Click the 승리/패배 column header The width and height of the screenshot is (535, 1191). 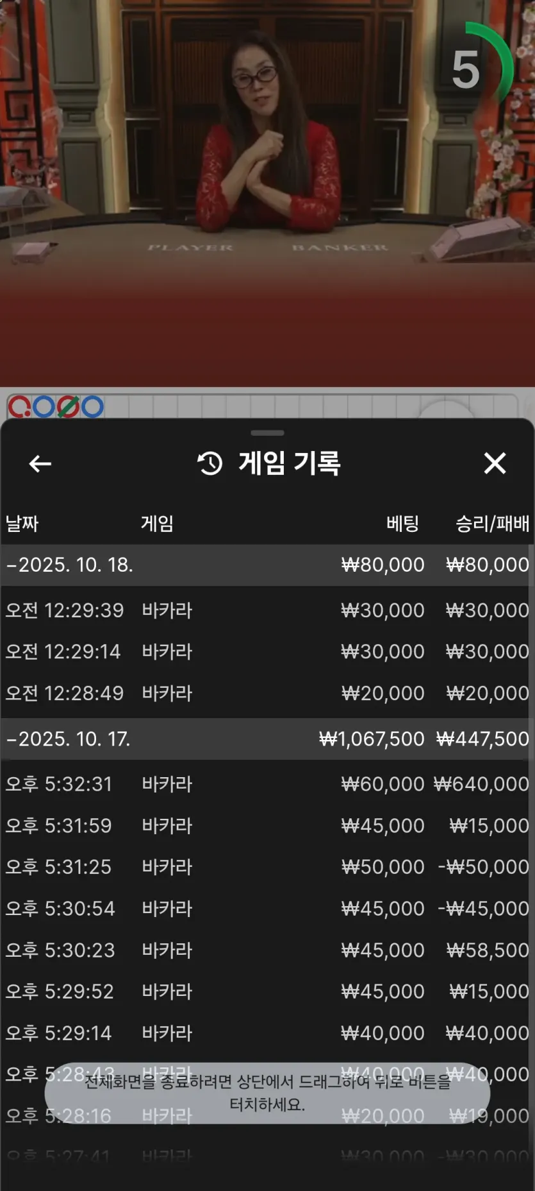point(492,524)
